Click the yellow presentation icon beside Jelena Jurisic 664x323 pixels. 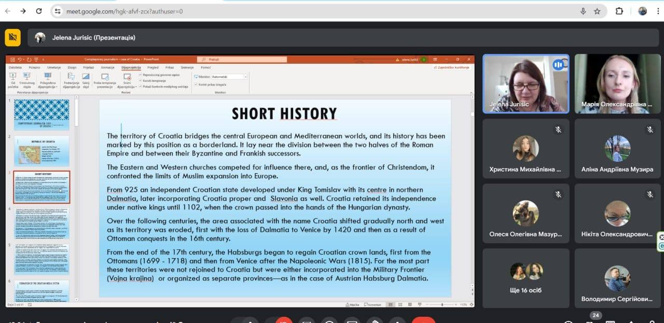12,37
